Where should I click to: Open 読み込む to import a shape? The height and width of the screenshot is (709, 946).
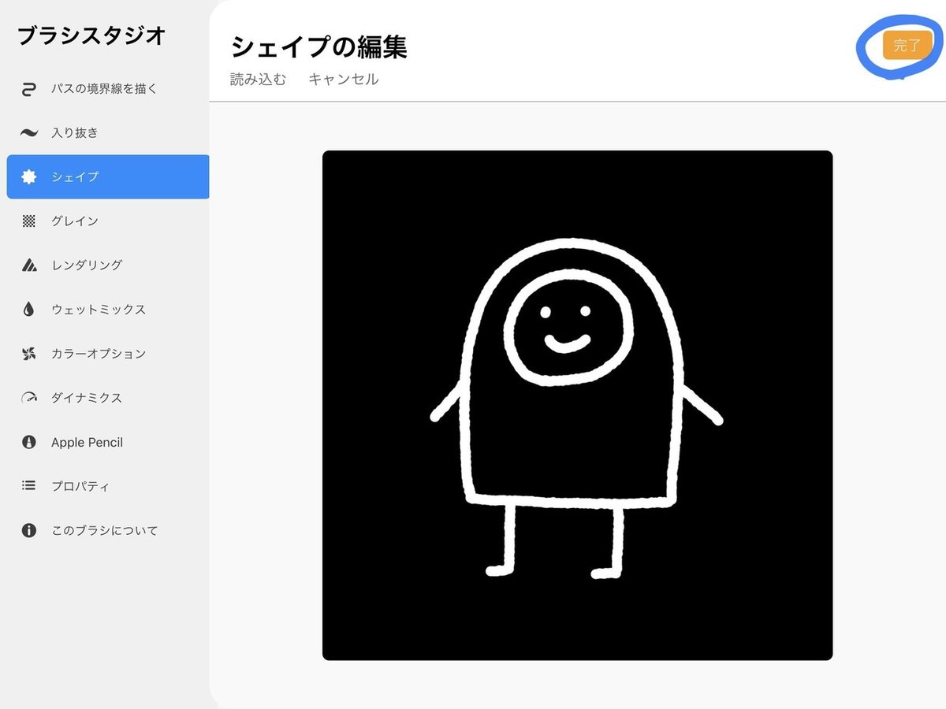point(256,79)
